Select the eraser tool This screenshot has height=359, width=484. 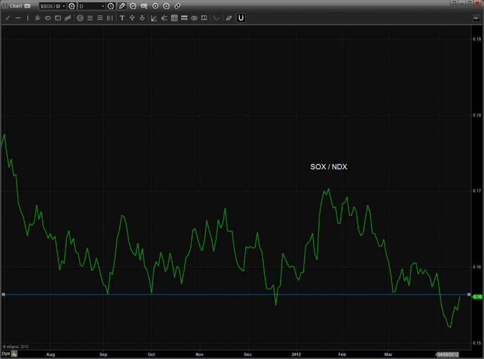(x=229, y=18)
